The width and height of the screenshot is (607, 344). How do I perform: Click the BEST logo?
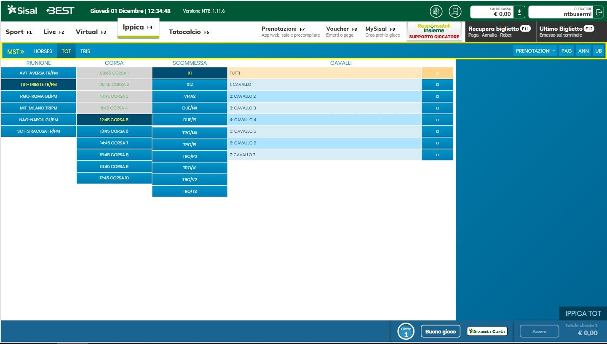point(60,11)
